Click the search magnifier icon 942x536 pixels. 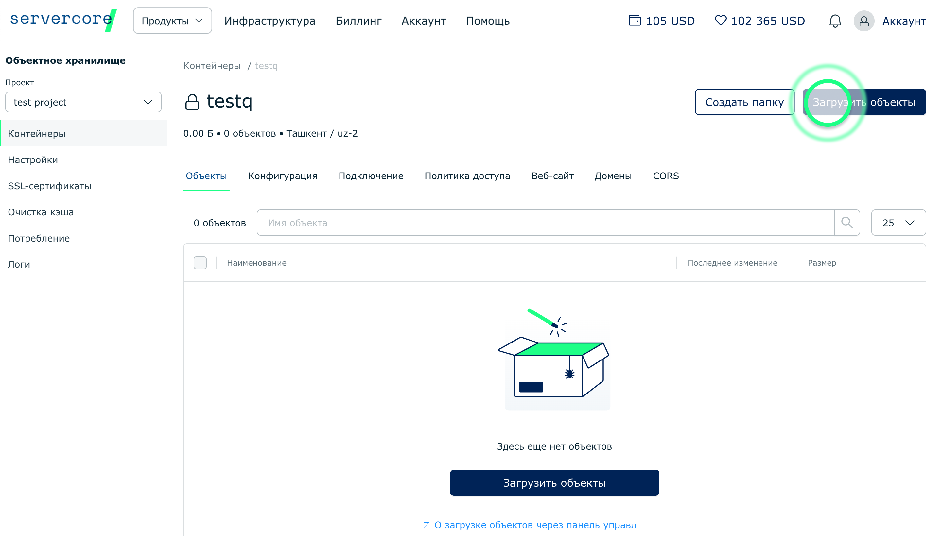point(846,222)
